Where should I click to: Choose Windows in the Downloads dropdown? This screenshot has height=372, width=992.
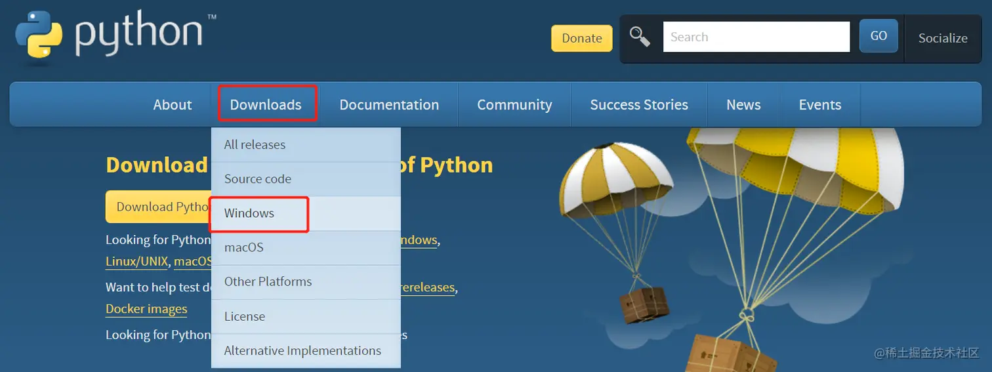(306, 213)
